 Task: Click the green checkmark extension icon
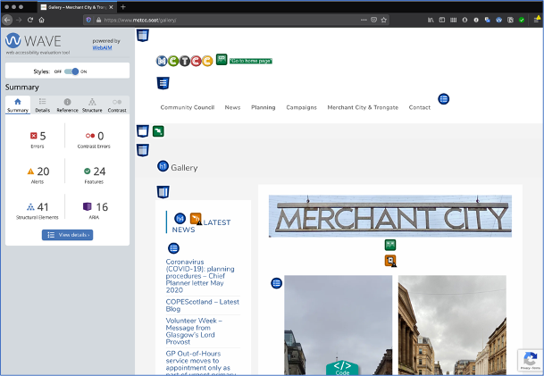pos(522,21)
